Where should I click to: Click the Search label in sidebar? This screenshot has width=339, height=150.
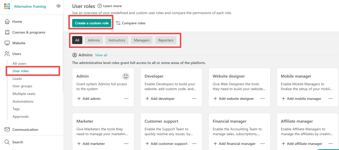18,142
